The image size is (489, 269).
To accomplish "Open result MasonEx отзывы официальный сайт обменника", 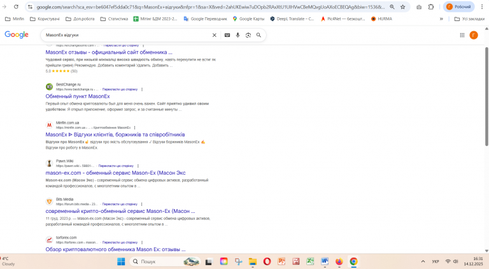I will coord(109,52).
